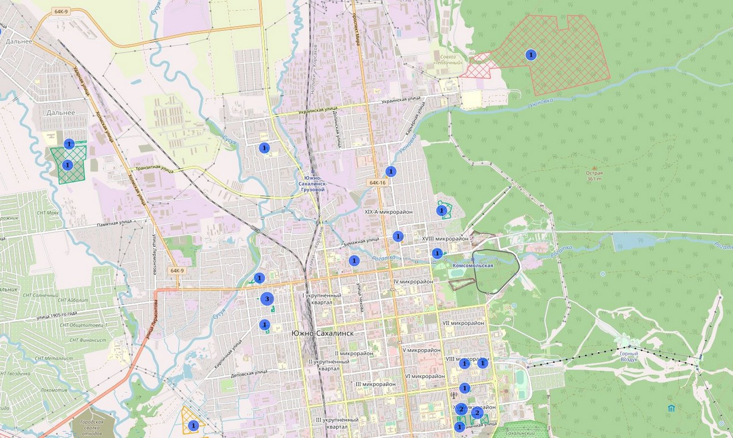Select marker 1 just above Дальнее green hatched area
Image resolution: width=733 pixels, height=438 pixels.
pyautogui.click(x=69, y=144)
